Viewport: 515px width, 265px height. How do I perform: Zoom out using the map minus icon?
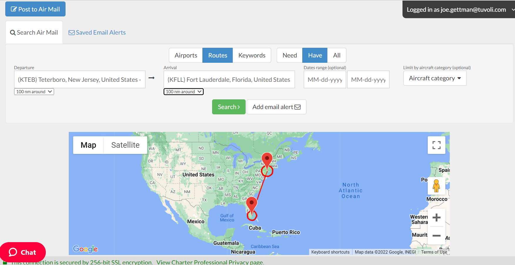tap(436, 236)
